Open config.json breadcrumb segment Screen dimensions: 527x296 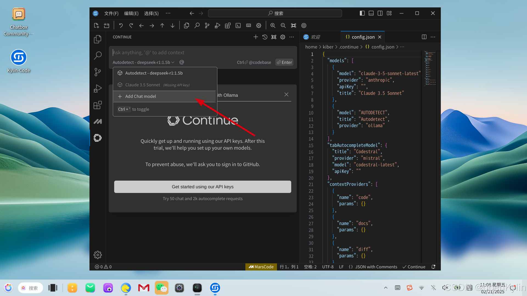(383, 47)
